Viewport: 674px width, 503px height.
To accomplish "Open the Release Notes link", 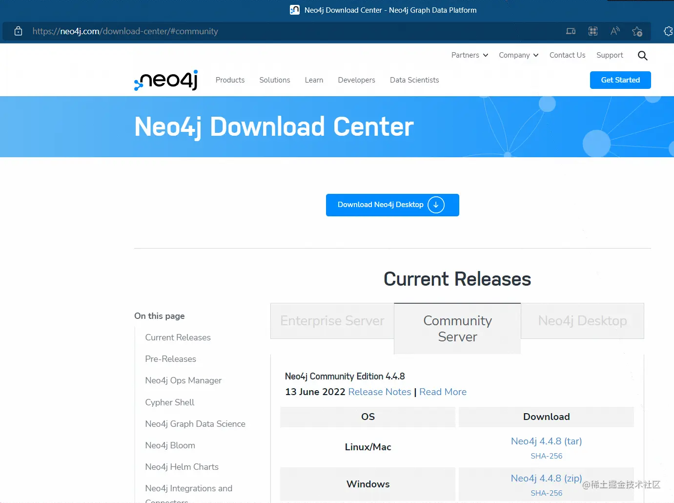I will 380,392.
